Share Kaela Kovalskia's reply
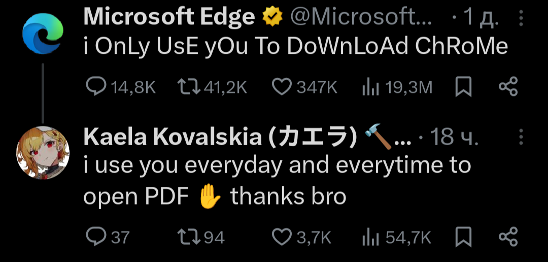Screen dimensions: 548x262 pyautogui.click(x=508, y=237)
